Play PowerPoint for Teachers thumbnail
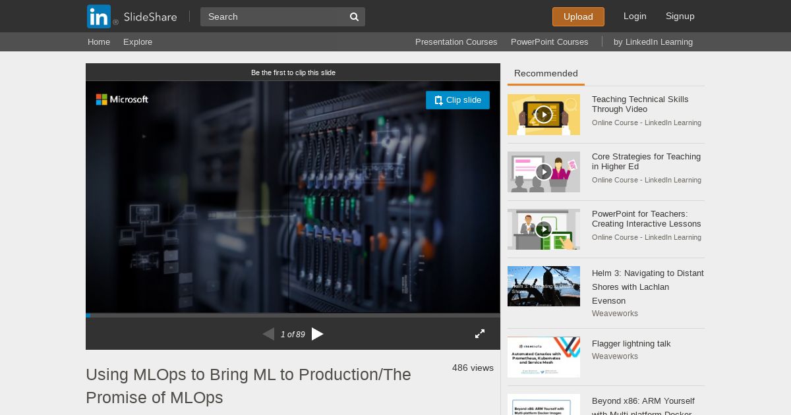Screen dimensions: 791x415 coord(544,229)
